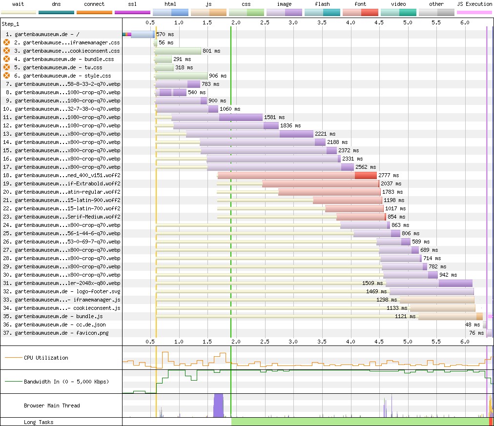Open request 6 style.css row label
494x426 pixels.
[62, 76]
